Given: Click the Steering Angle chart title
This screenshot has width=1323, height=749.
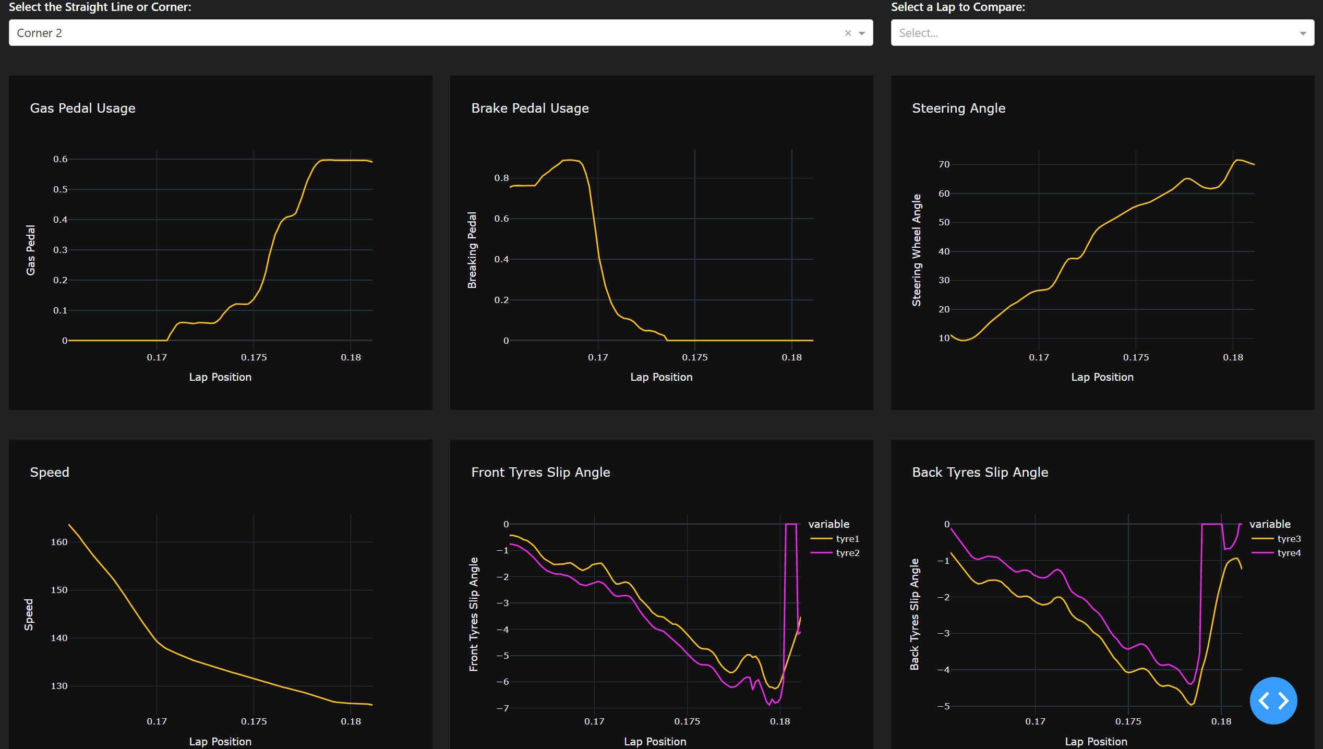Looking at the screenshot, I should (x=958, y=108).
